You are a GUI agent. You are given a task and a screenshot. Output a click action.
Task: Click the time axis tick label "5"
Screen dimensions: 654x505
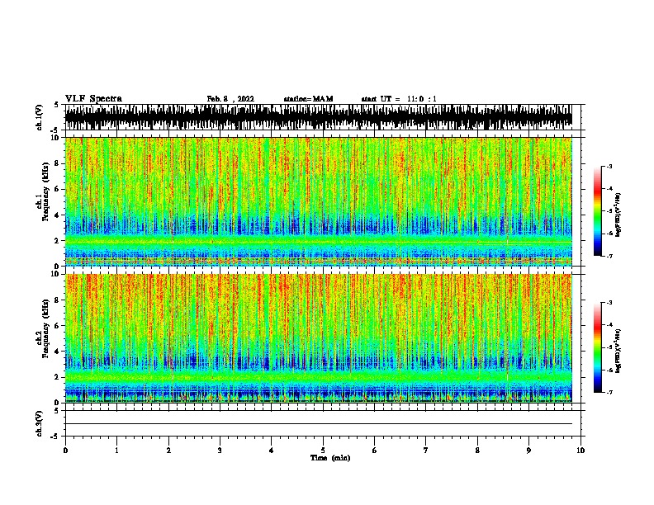tap(323, 451)
